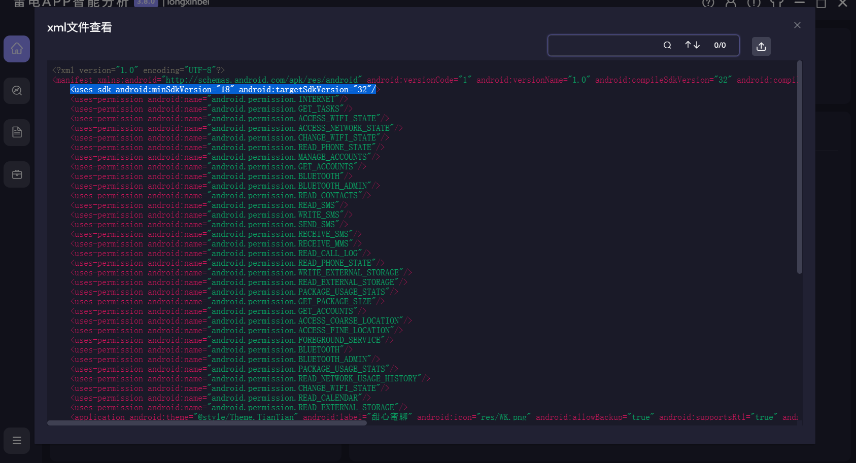Click the RECEIVE_SMS permission line
856x463 pixels.
tap(216, 234)
